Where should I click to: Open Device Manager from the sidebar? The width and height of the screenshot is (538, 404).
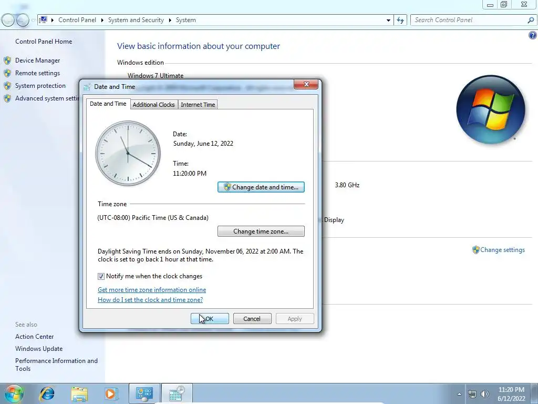[37, 60]
